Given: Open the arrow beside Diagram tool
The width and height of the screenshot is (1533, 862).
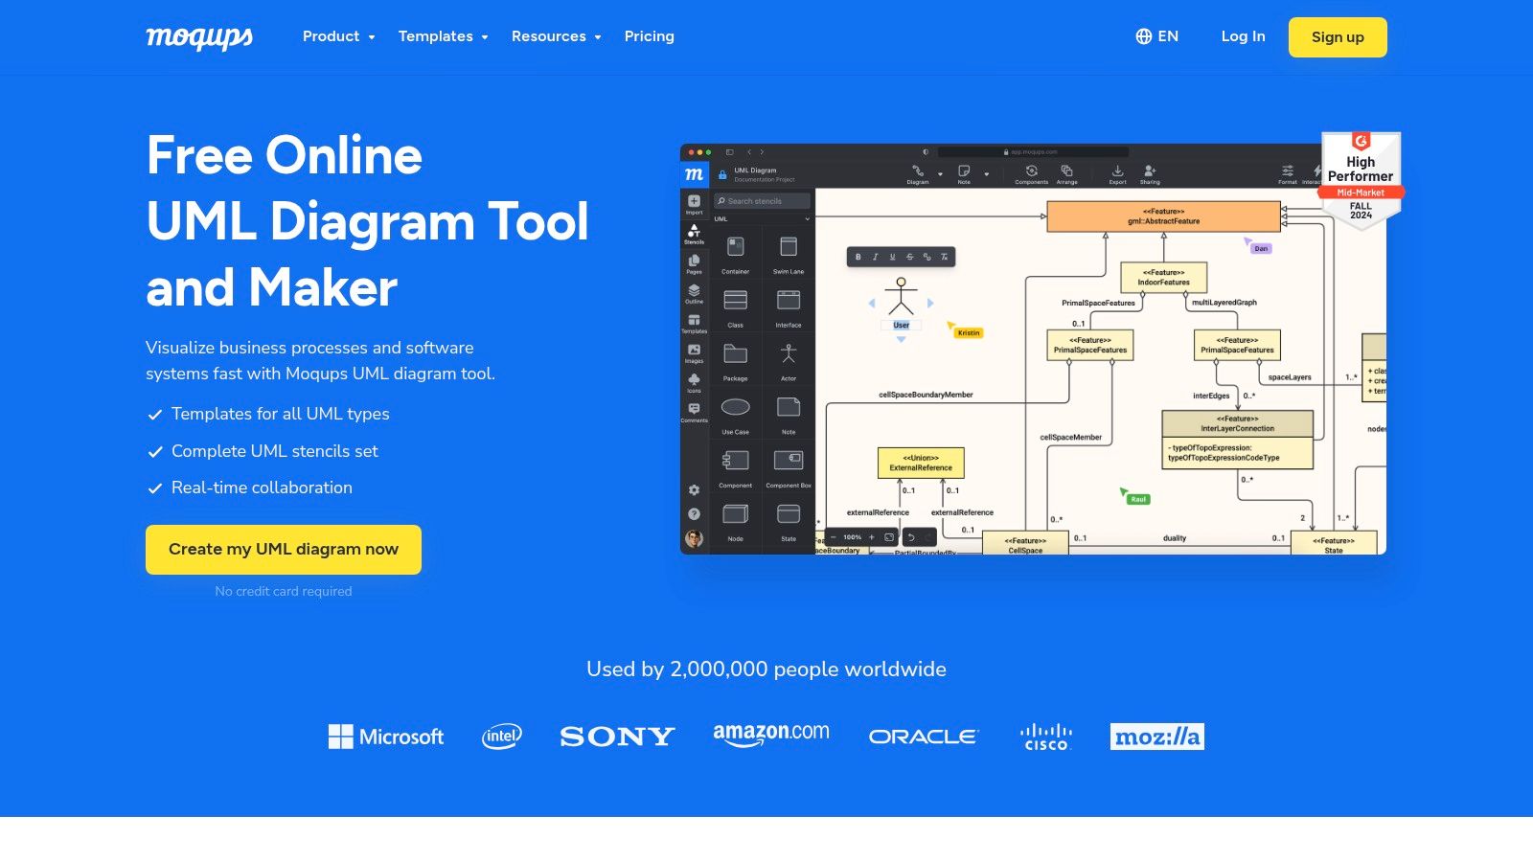Looking at the screenshot, I should (940, 174).
